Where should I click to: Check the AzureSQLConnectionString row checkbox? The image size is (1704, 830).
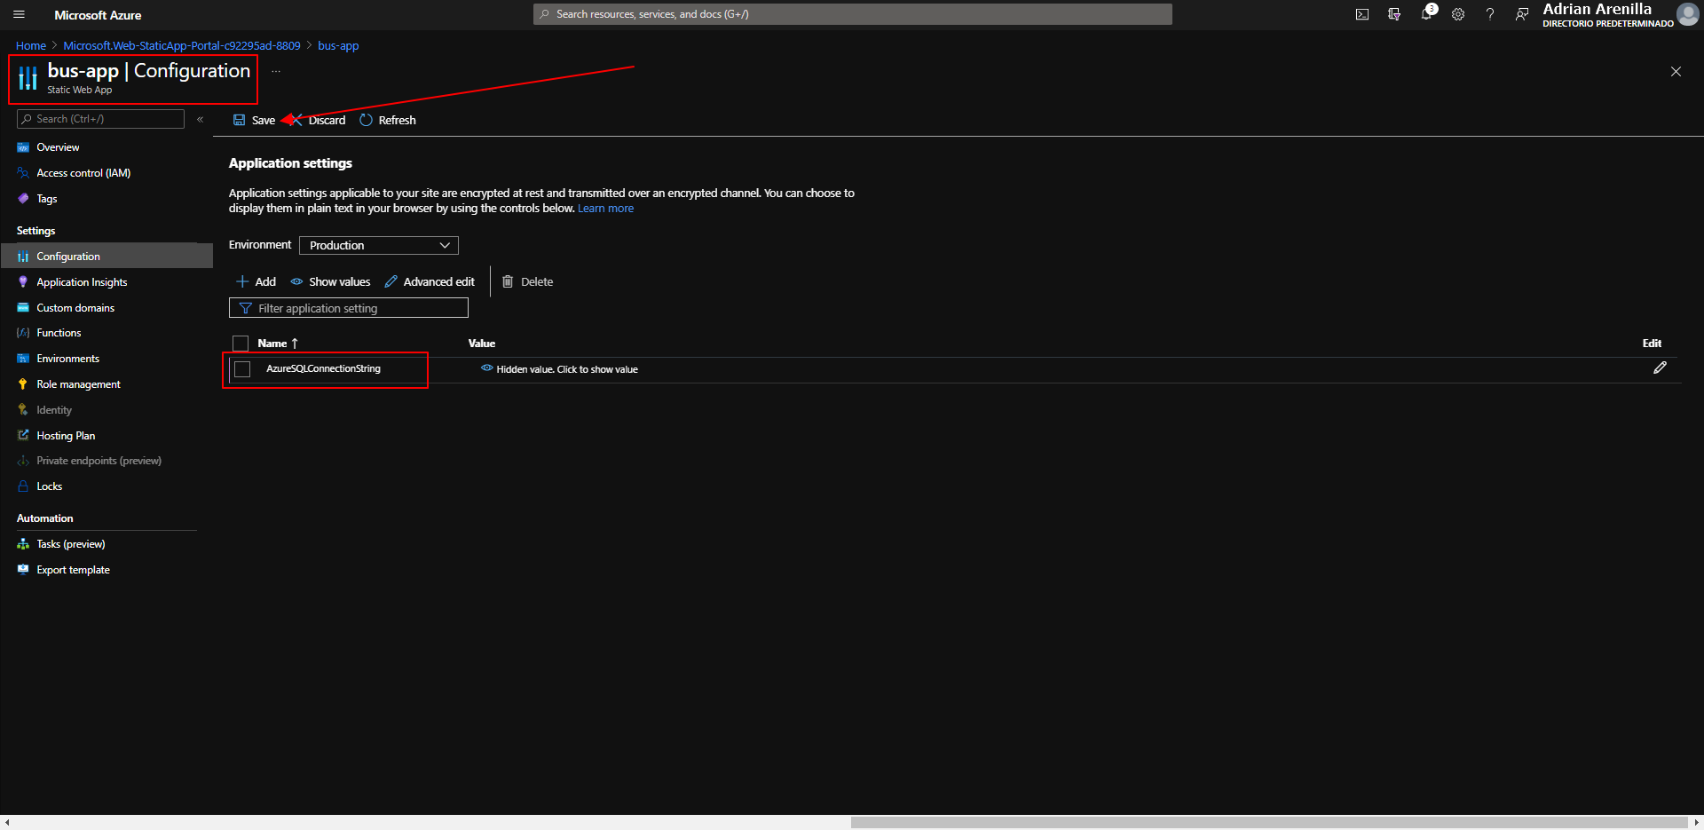242,369
